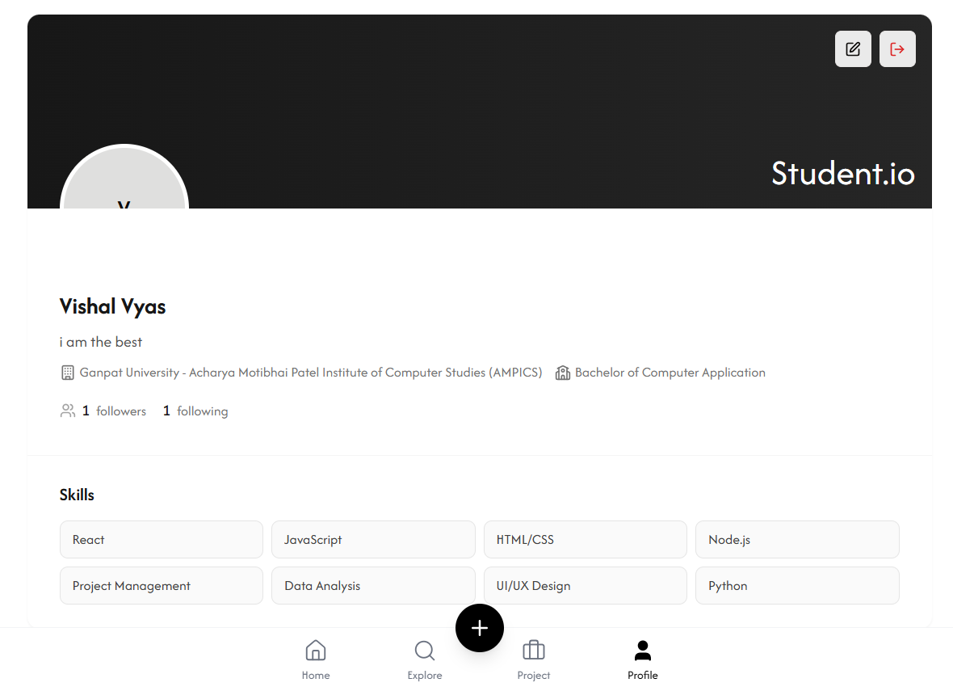Click the JavaScript skill chip
Image resolution: width=953 pixels, height=691 pixels.
click(373, 539)
